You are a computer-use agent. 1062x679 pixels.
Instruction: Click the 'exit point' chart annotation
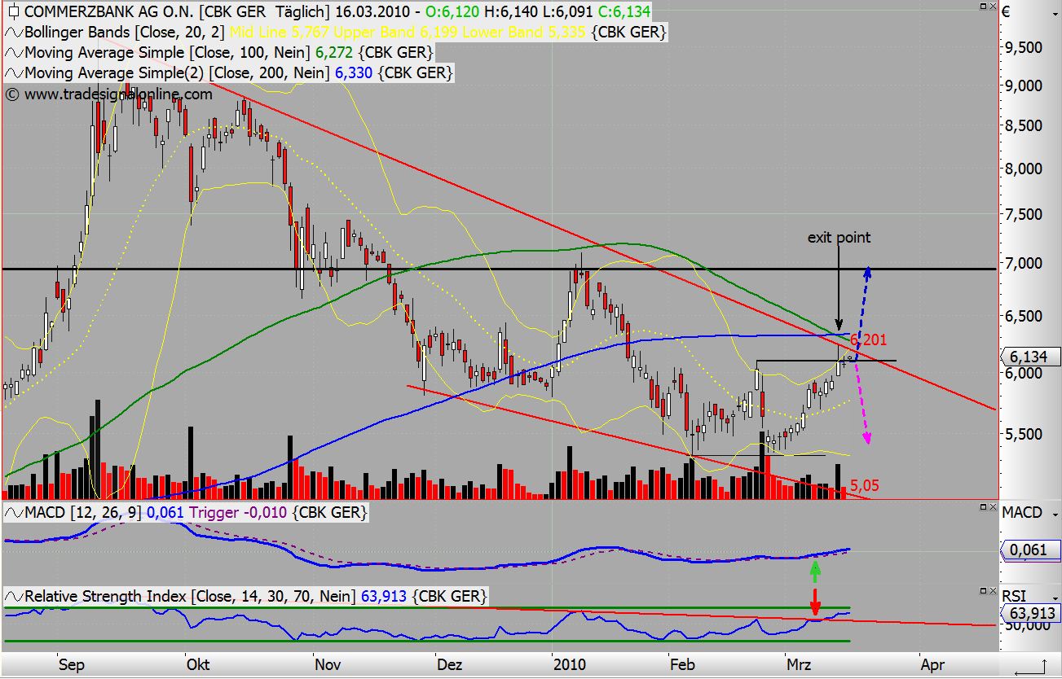(839, 238)
